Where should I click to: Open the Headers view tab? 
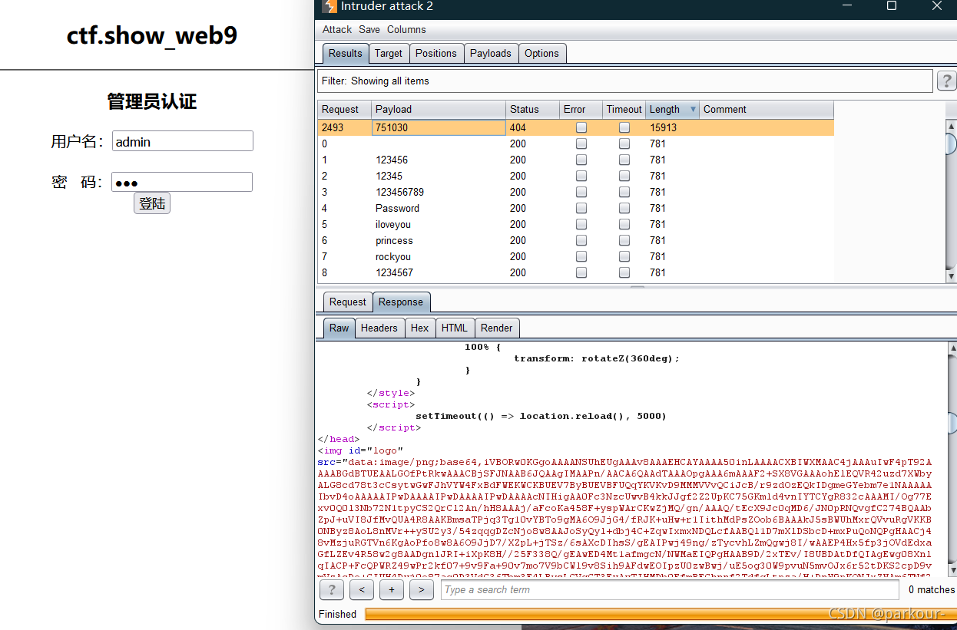tap(379, 328)
